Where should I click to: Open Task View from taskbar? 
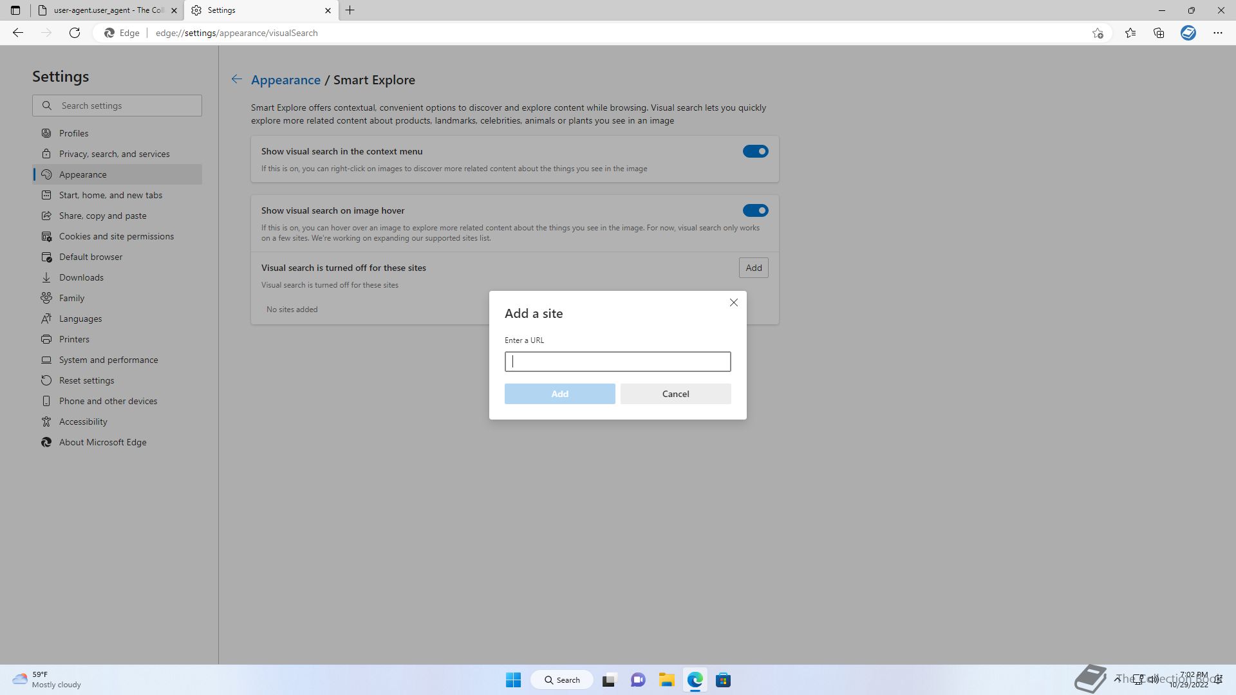click(x=609, y=680)
